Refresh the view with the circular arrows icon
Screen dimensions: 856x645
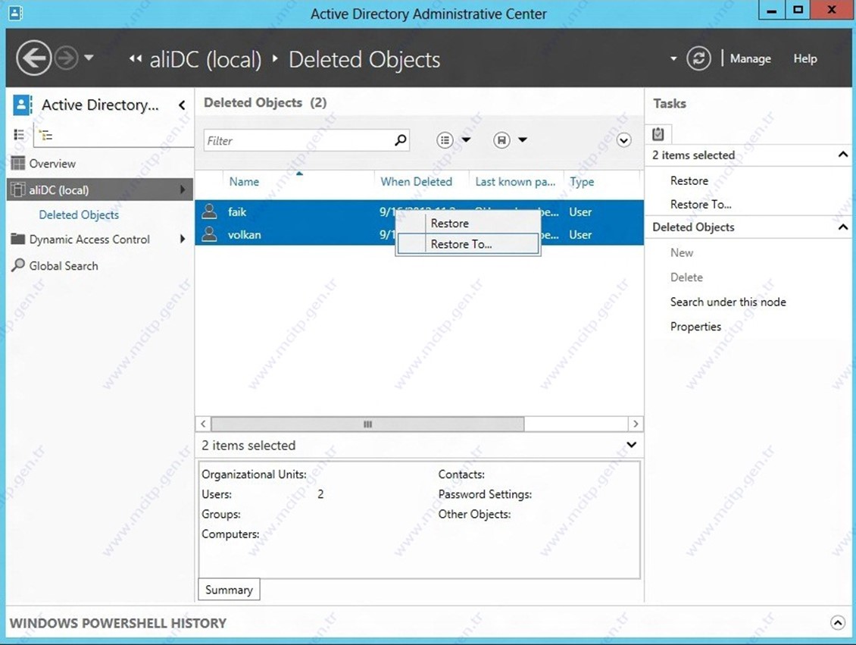(698, 58)
